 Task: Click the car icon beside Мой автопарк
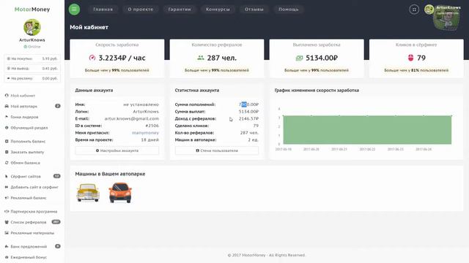pyautogui.click(x=7, y=107)
